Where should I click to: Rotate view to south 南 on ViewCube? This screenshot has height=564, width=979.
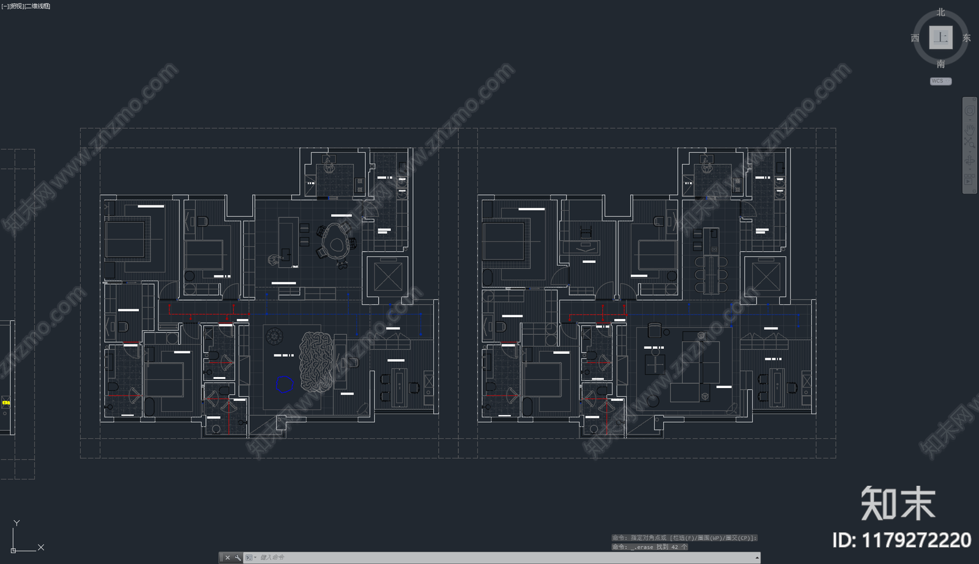coord(941,64)
